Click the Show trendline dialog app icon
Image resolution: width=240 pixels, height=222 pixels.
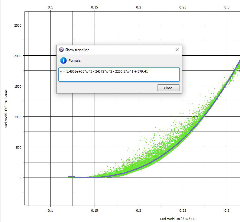click(x=61, y=50)
